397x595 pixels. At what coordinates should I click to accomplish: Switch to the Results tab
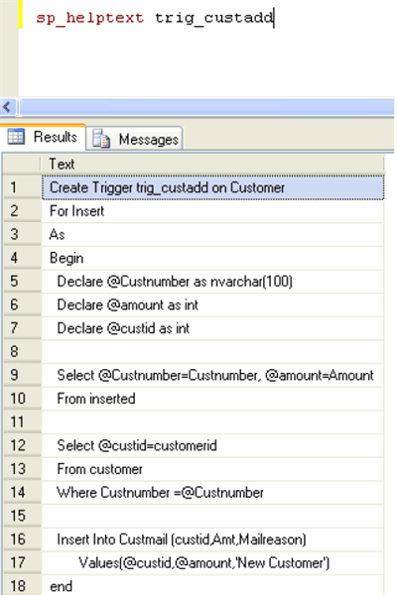tap(43, 137)
